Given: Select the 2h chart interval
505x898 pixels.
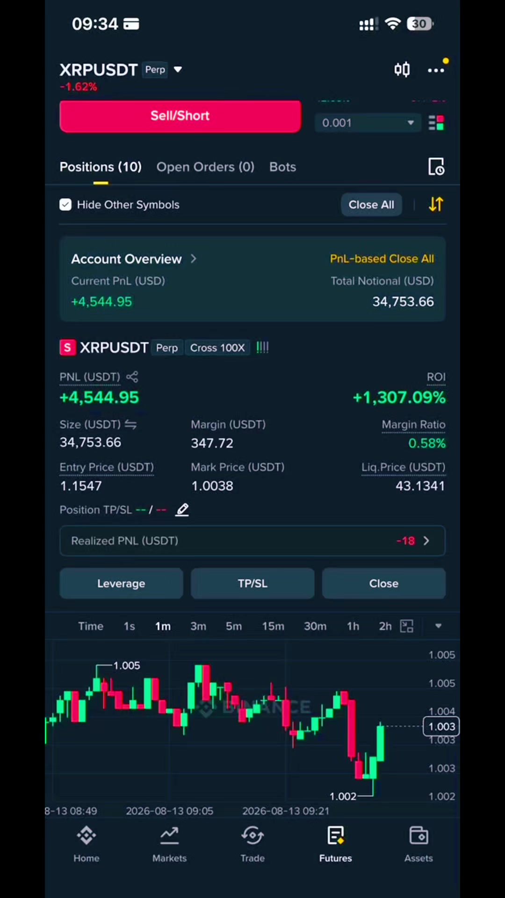Looking at the screenshot, I should click(x=385, y=626).
